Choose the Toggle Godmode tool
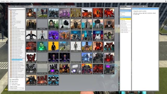The image size is (167, 94). [x=126, y=29]
